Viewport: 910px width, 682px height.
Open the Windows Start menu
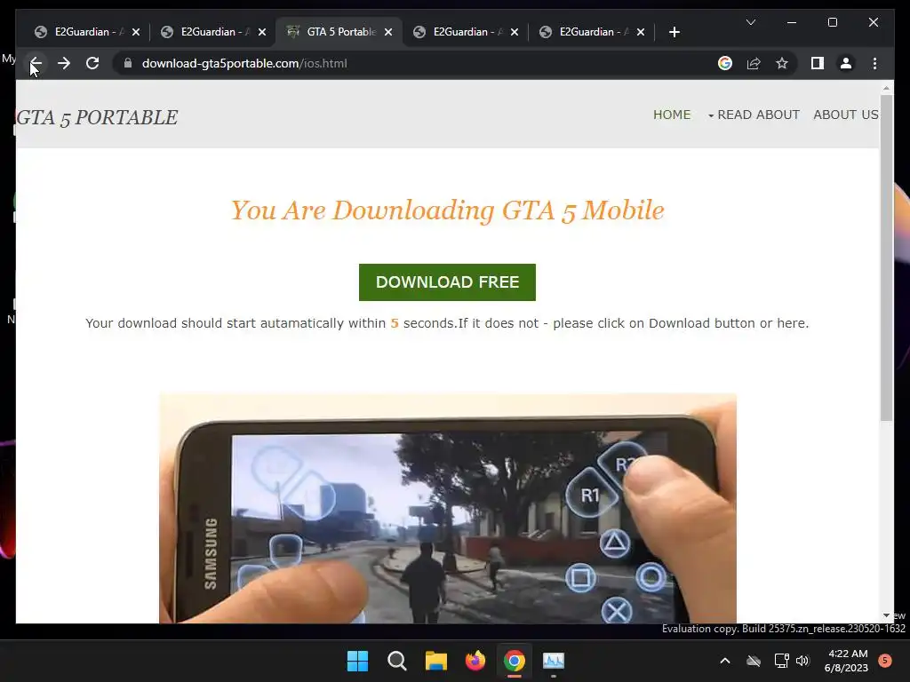pyautogui.click(x=357, y=661)
